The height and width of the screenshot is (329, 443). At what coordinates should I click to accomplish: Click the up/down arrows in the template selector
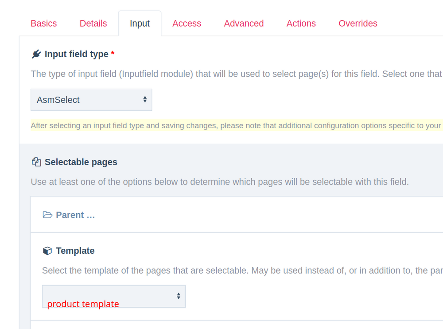pos(179,296)
